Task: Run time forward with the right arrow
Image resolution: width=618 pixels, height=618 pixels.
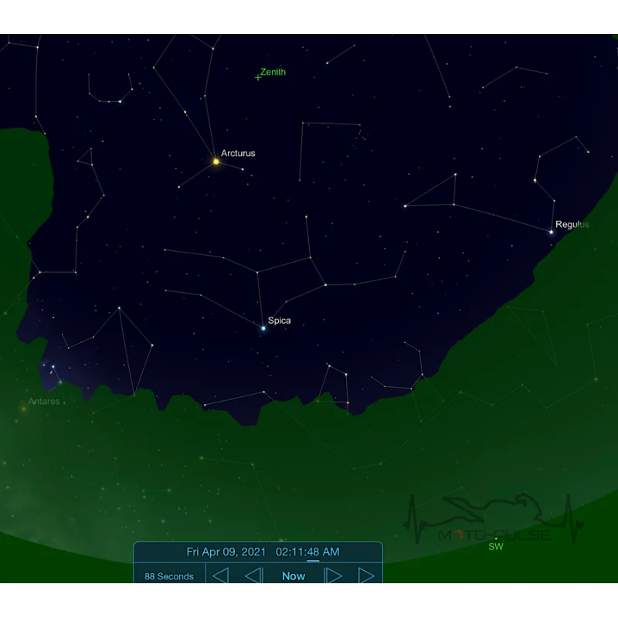Action: click(366, 576)
